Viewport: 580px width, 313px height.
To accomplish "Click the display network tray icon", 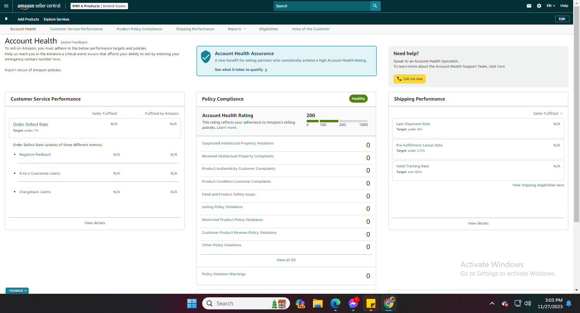I will [518, 303].
